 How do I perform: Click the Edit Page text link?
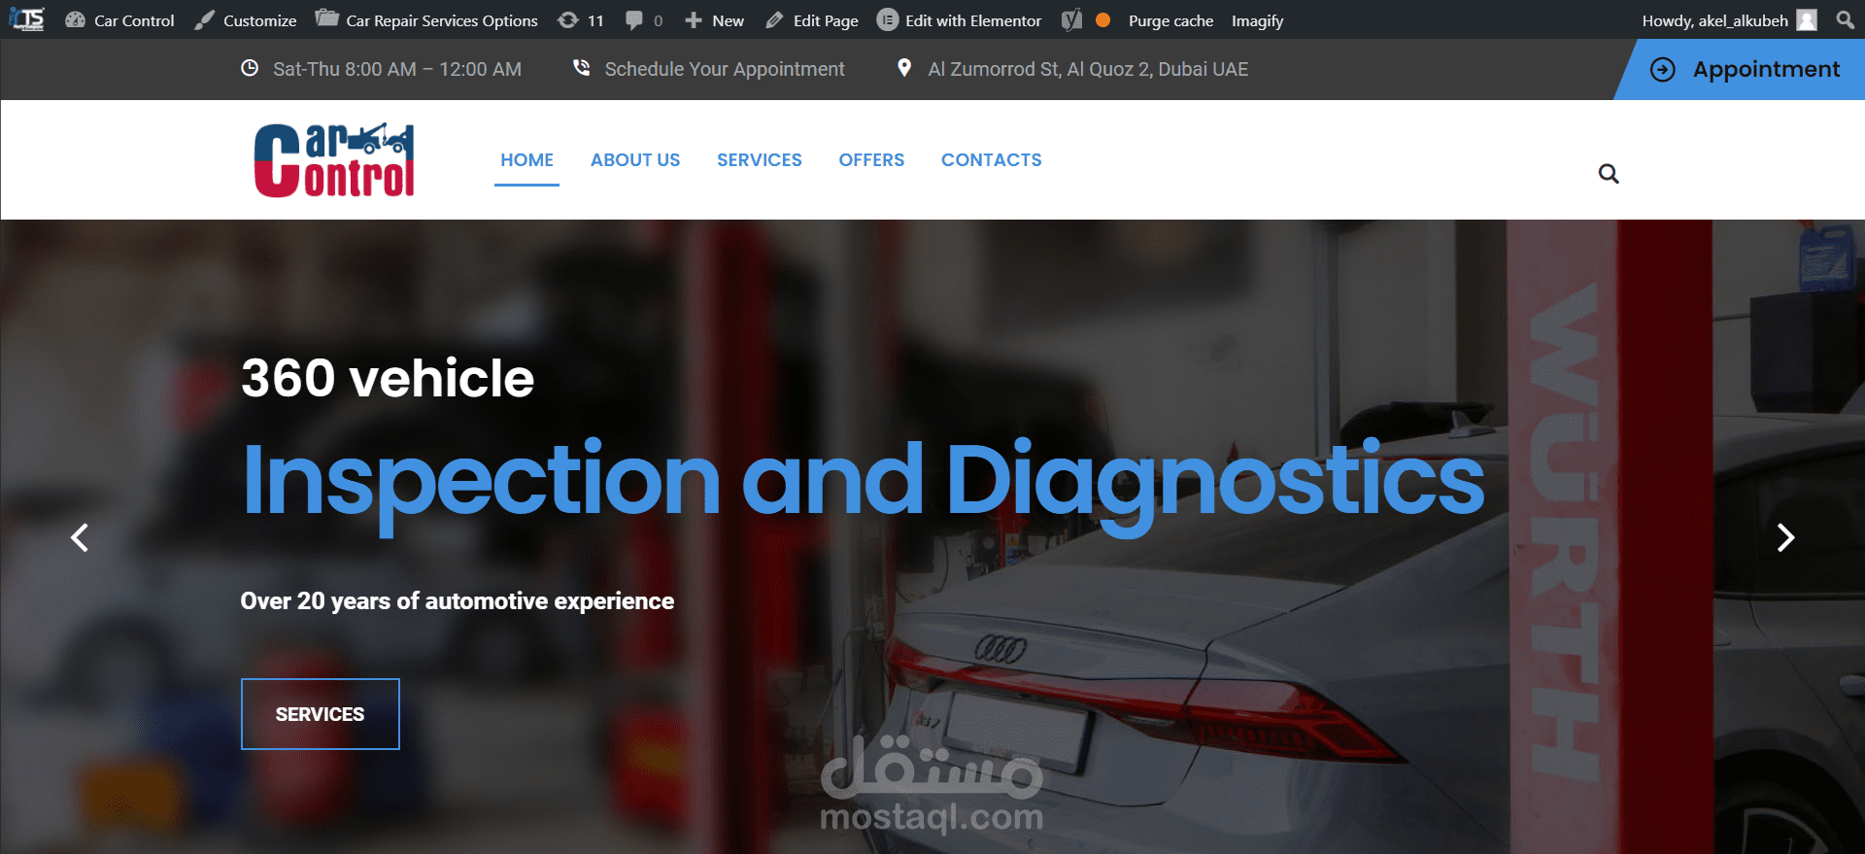pyautogui.click(x=826, y=20)
